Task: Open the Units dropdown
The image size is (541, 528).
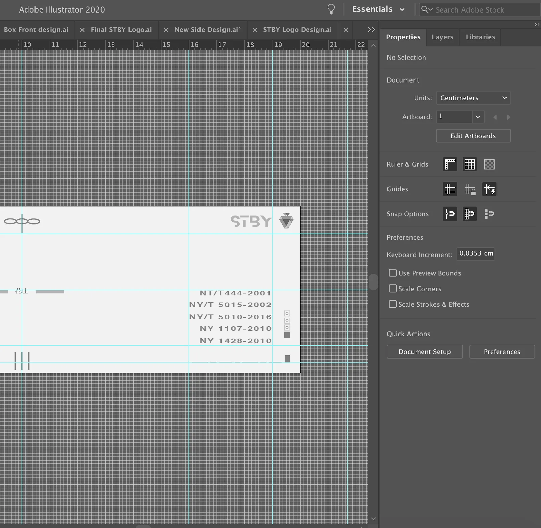Action: [473, 98]
